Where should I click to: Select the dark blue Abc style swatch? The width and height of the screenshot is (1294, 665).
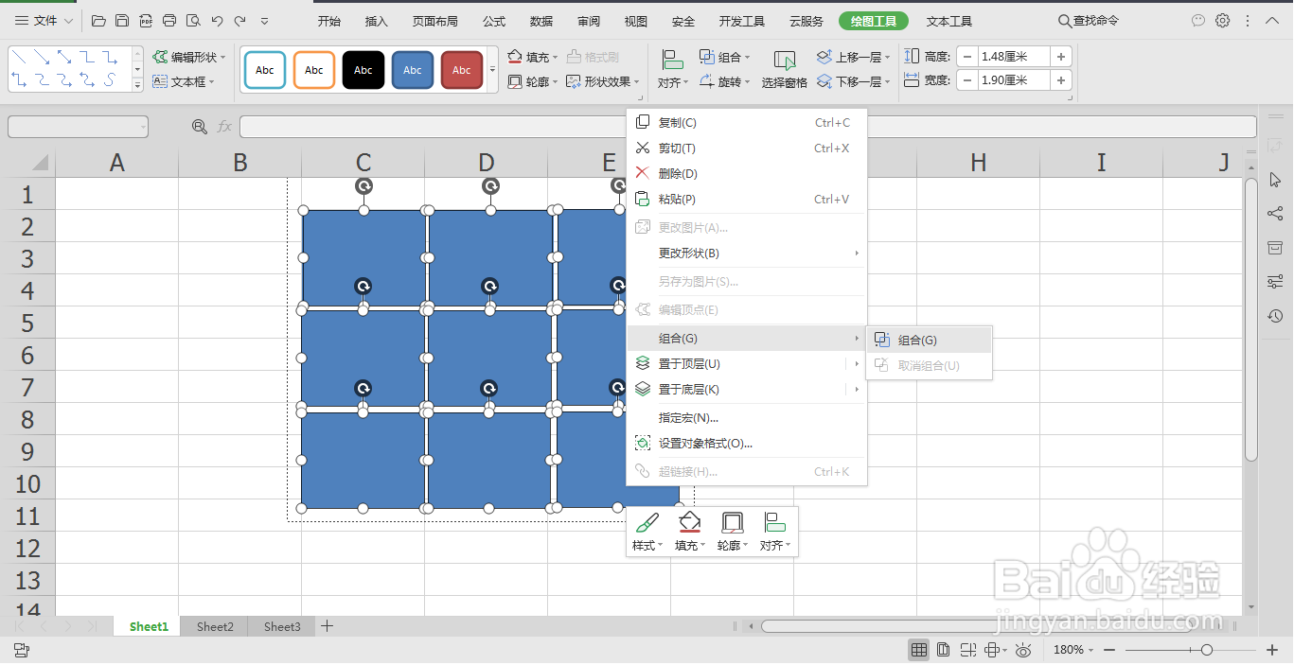point(412,69)
